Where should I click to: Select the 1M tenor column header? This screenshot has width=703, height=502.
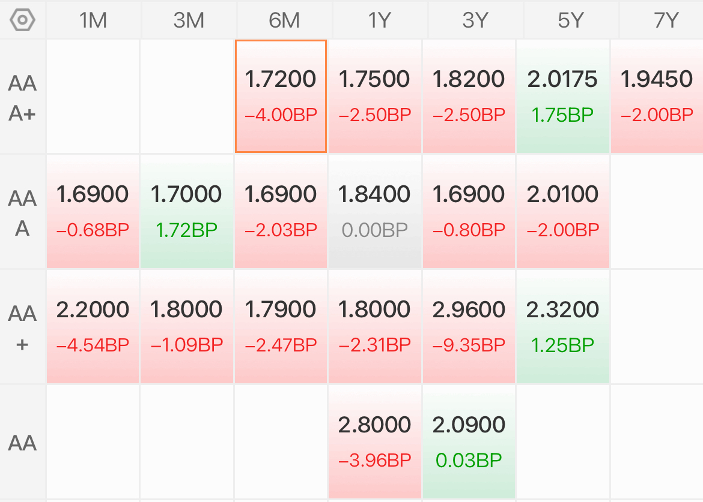pyautogui.click(x=93, y=20)
